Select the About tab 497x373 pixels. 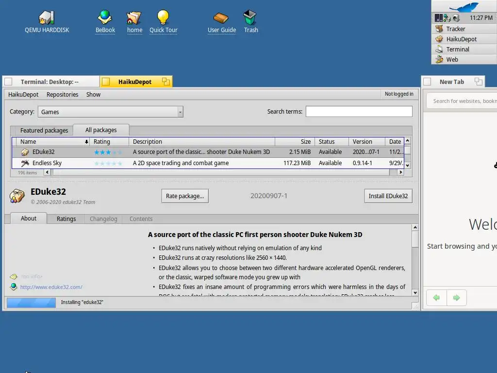coord(29,218)
